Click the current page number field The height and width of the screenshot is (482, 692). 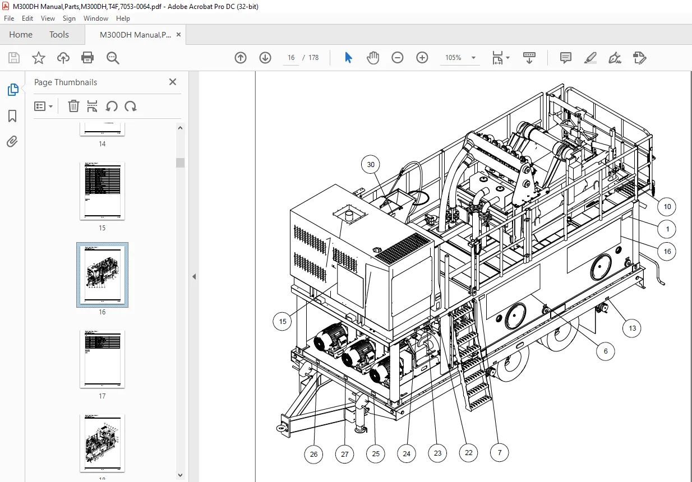tap(291, 58)
